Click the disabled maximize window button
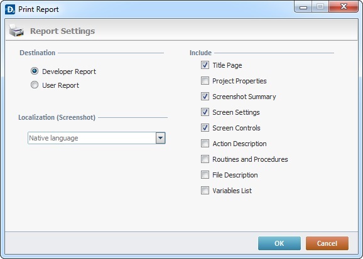Viewport: 363px width, 259px height. pos(320,7)
